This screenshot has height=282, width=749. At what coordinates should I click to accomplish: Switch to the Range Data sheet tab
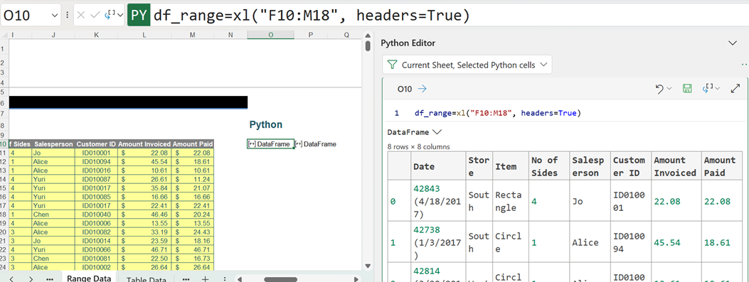[x=90, y=278]
